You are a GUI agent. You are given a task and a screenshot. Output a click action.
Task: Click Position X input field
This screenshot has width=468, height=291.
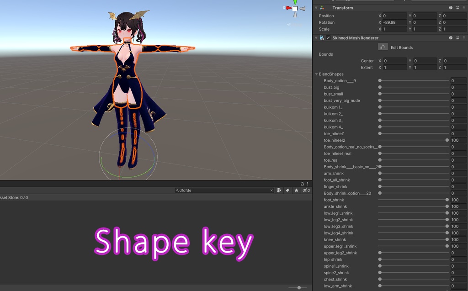click(x=394, y=16)
